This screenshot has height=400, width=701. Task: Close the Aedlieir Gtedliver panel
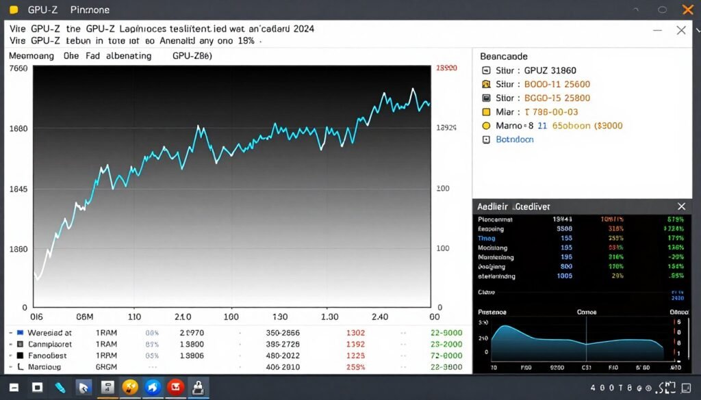pyautogui.click(x=681, y=206)
